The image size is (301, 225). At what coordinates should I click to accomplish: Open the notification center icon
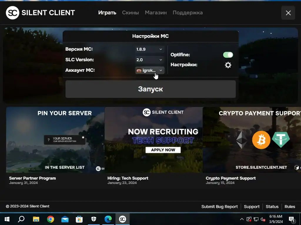tap(292, 219)
